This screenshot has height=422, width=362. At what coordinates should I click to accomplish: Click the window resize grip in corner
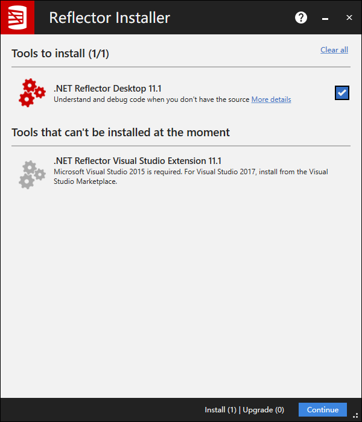pyautogui.click(x=356, y=415)
